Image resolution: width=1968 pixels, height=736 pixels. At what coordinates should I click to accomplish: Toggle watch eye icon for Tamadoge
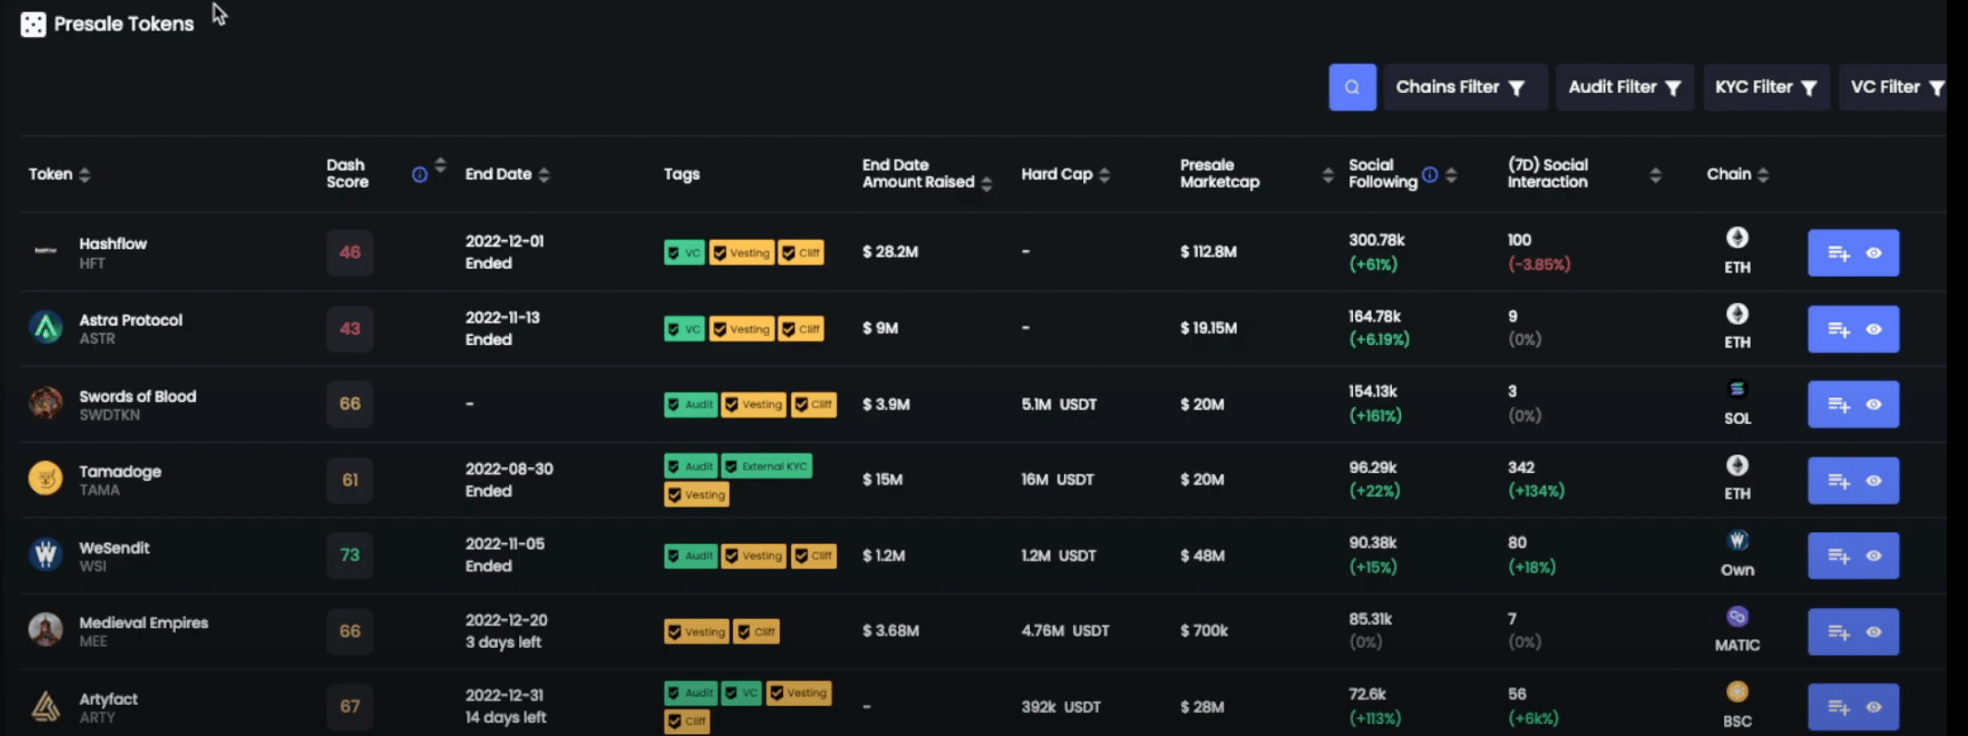tap(1873, 481)
